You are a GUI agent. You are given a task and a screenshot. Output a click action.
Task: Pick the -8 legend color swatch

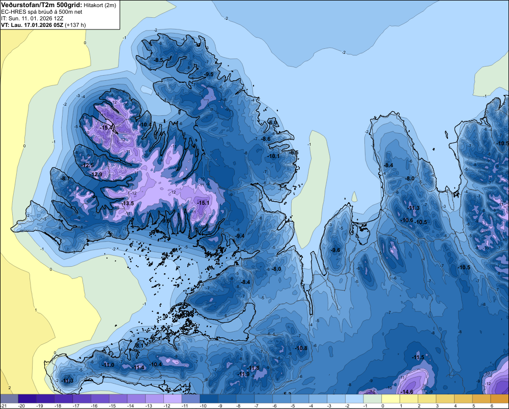coord(245,399)
